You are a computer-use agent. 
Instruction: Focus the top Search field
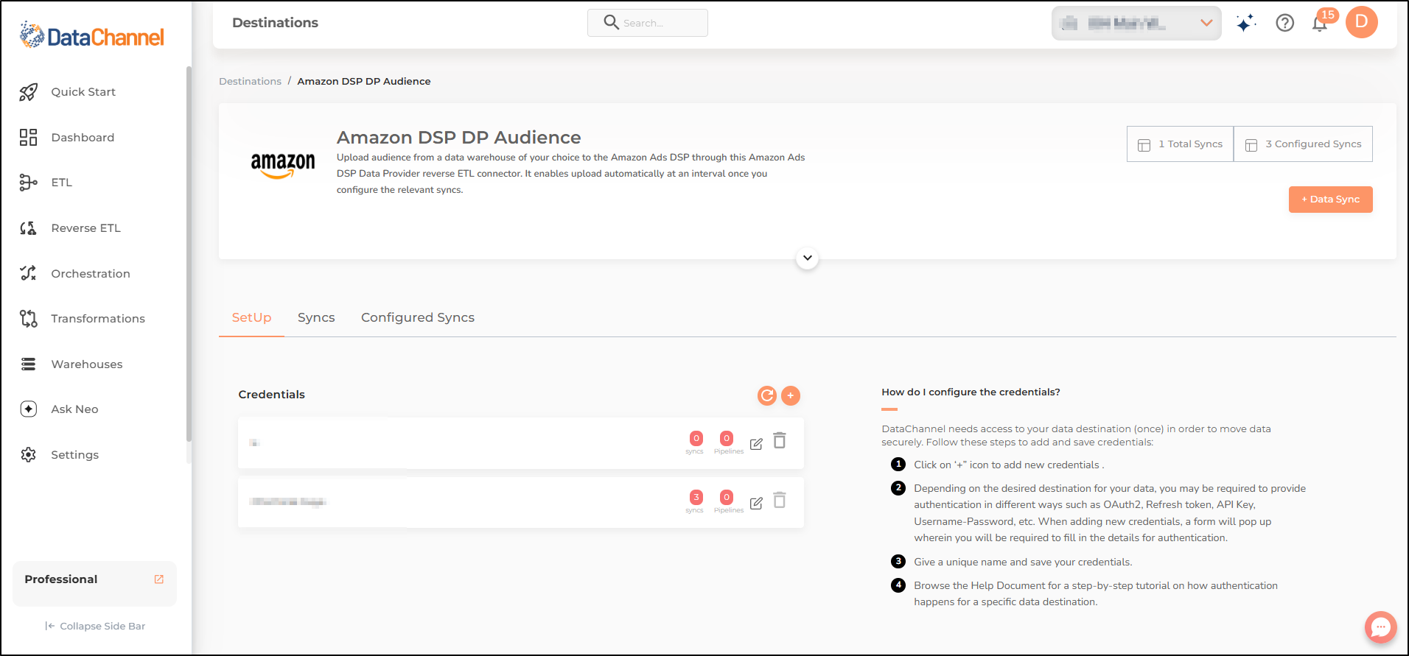(648, 23)
